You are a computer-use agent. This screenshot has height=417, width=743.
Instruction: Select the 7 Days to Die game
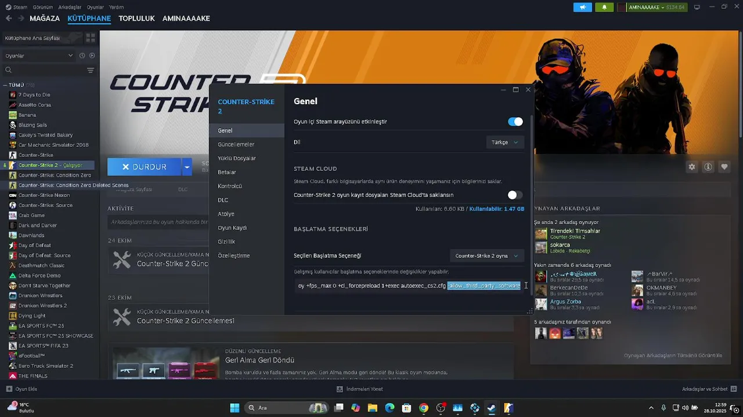point(34,95)
